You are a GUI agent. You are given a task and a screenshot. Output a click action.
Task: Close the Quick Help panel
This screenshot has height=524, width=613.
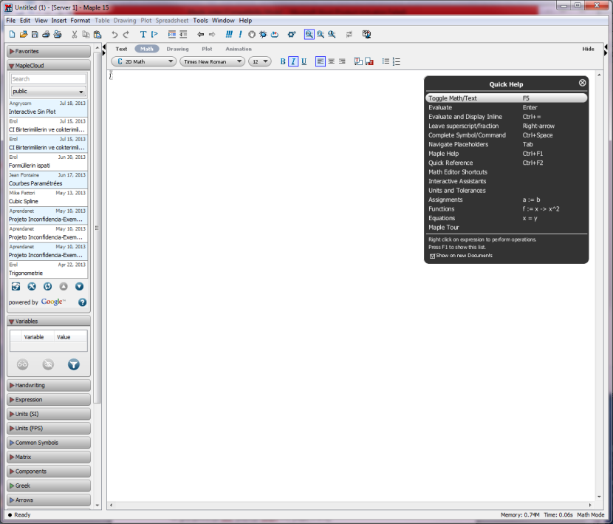(582, 83)
